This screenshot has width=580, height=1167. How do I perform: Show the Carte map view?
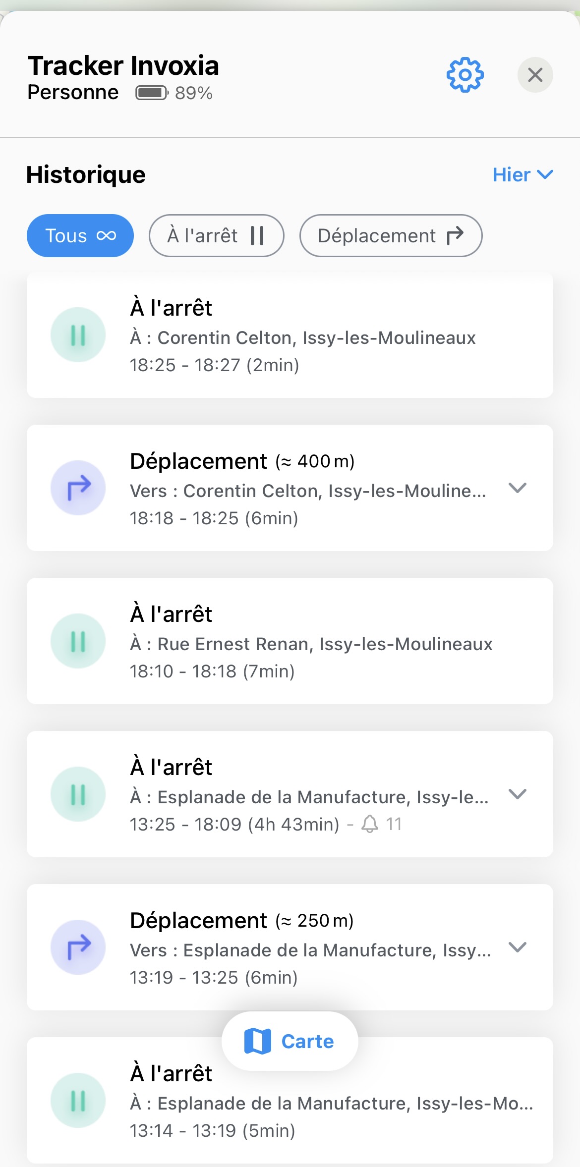(x=290, y=1041)
